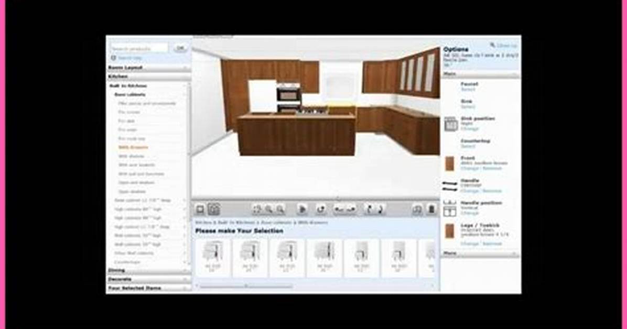Click the rotate view circular arrow icon
Image resolution: width=627 pixels, height=329 pixels.
click(x=321, y=209)
